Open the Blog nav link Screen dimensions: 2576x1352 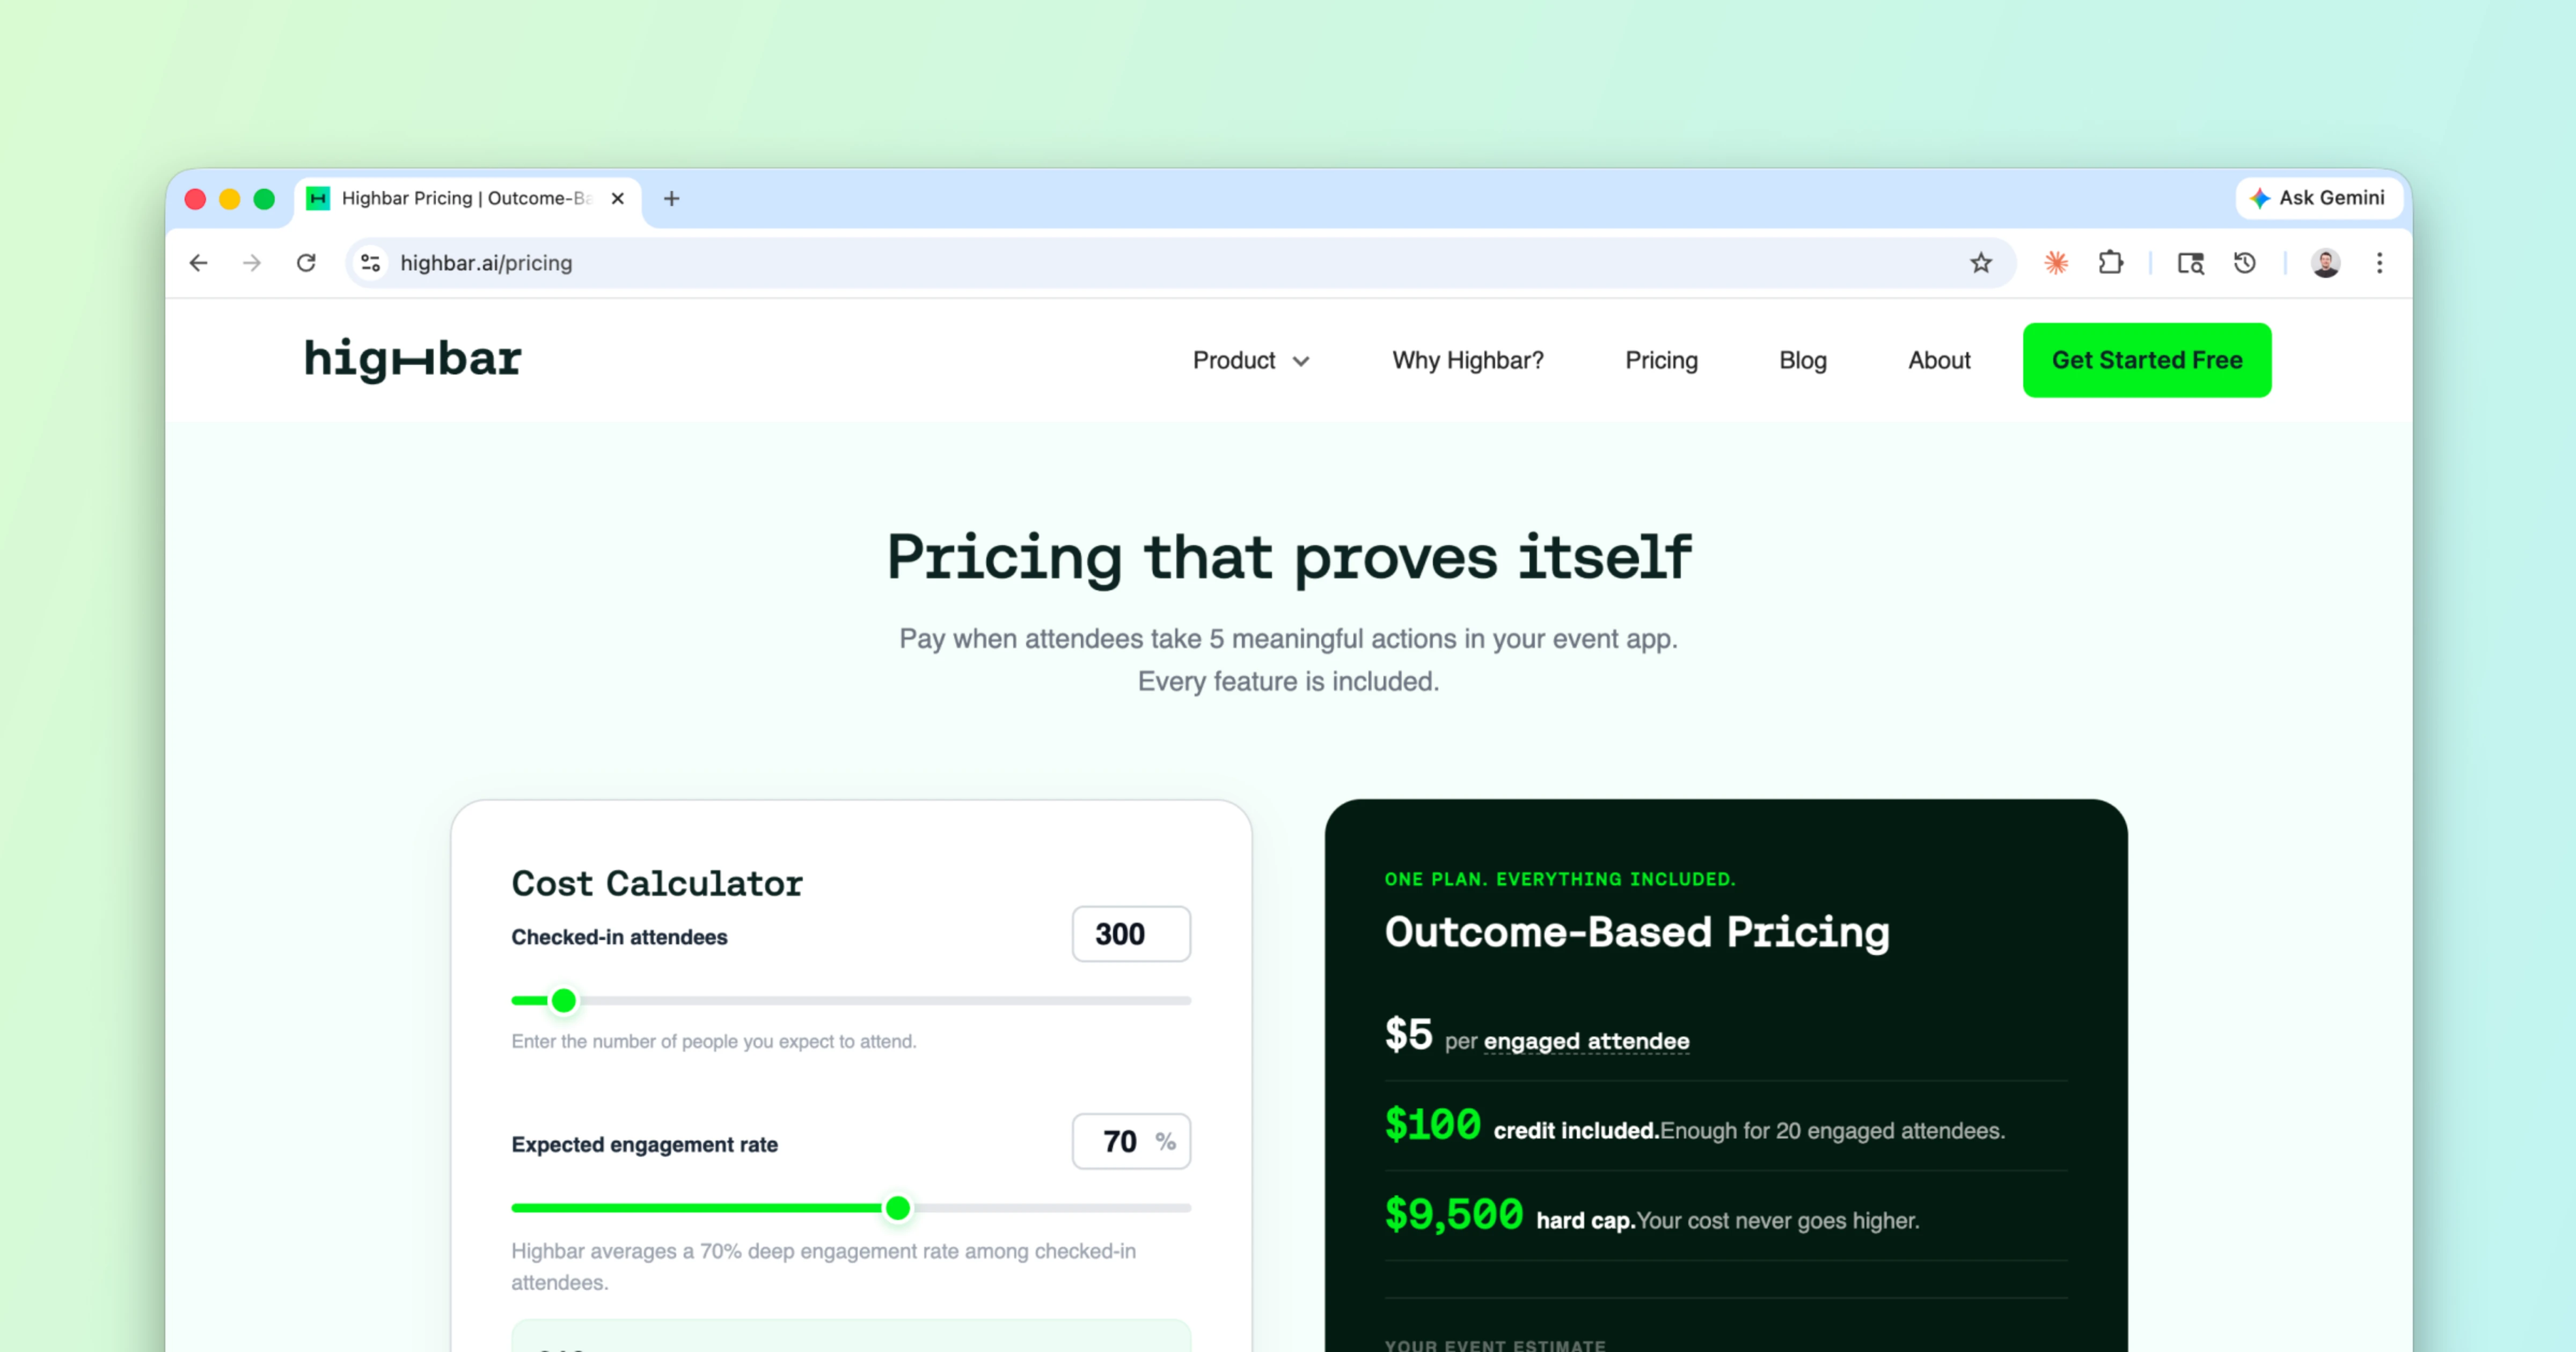point(1802,360)
